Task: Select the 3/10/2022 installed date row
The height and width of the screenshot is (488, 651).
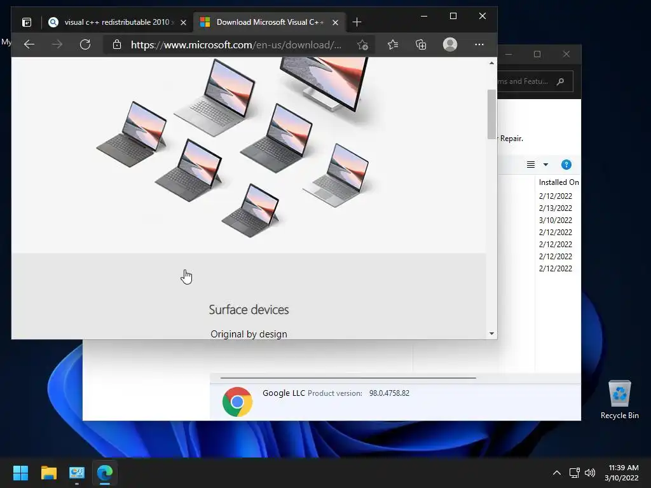Action: (556, 220)
